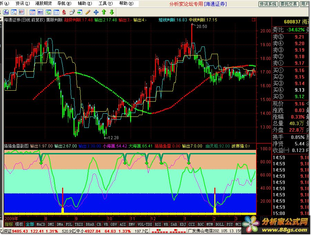The width and height of the screenshot is (311, 235).
Task: Click the gray disk toolbar icon
Action: point(72,12)
